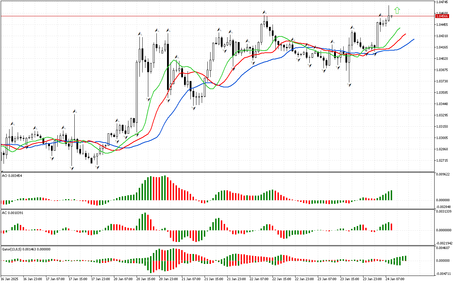
Task: Click price axis label 1.03585
Action: [442, 93]
